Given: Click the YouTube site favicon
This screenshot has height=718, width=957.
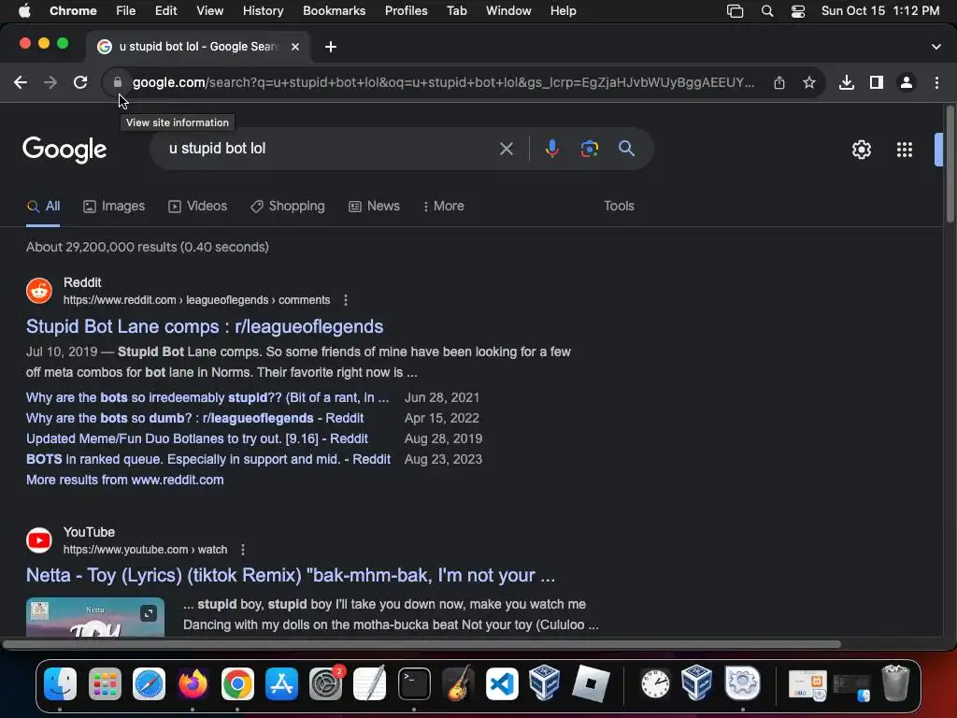Looking at the screenshot, I should tap(39, 540).
